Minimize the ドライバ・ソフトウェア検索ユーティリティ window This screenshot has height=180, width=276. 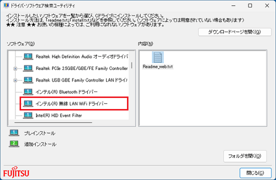pos(233,5)
